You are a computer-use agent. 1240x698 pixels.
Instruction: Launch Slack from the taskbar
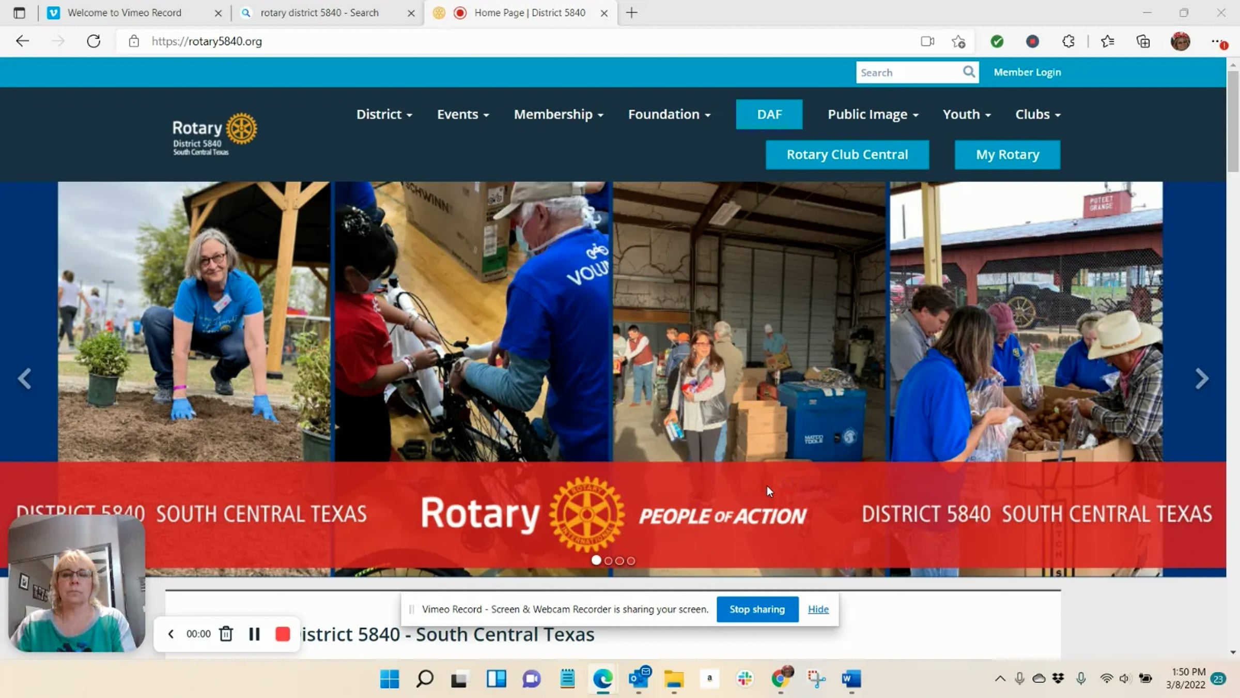[745, 679]
